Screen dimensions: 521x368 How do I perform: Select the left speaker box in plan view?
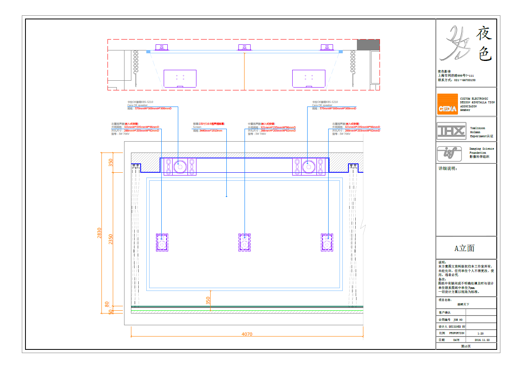coord(180,79)
